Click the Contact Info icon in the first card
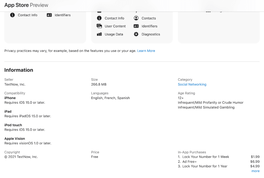 click(x=12, y=15)
